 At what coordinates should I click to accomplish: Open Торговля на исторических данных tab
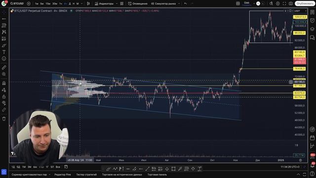122,175
